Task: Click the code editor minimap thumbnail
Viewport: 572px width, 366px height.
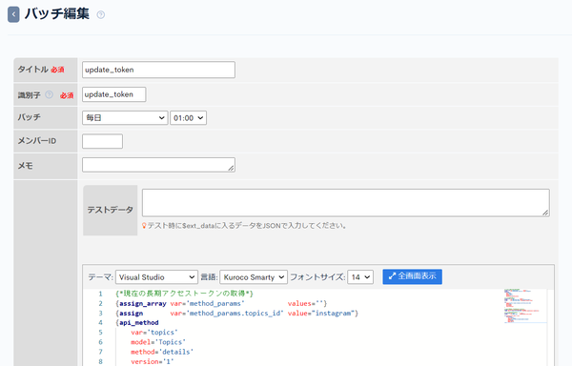Action: (x=525, y=306)
